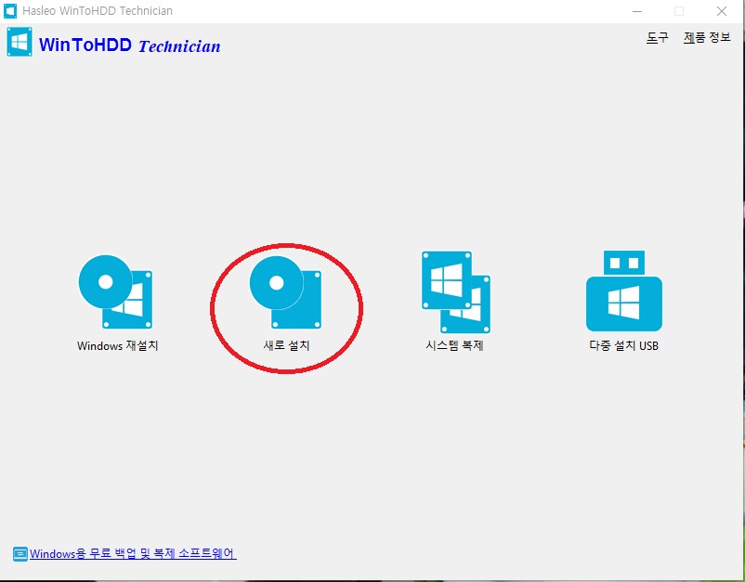
Task: Open the 도구 menu
Action: coord(657,37)
